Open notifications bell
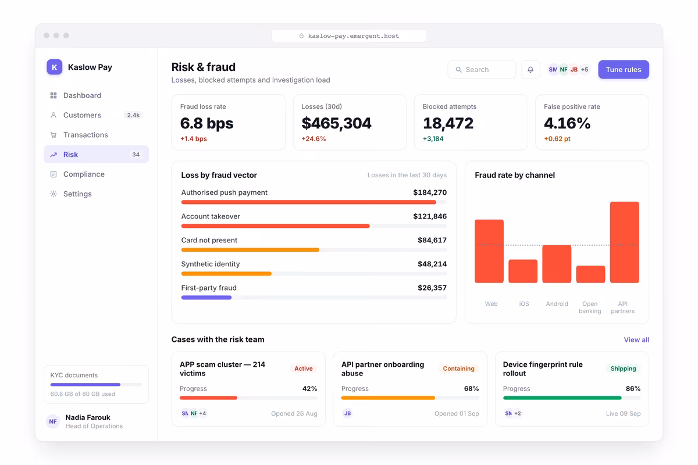The image size is (698, 465). [x=530, y=70]
